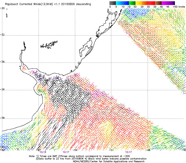
Task: Click the '-38' latitude axis label
Action: [2, 118]
